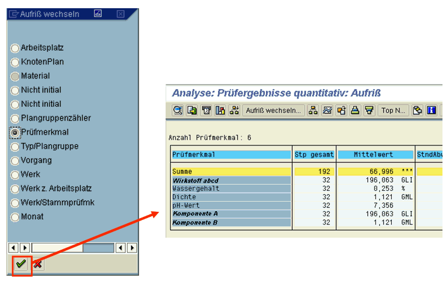Click the funnel-shaped icon left of Top N
The height and width of the screenshot is (287, 445).
tap(369, 111)
